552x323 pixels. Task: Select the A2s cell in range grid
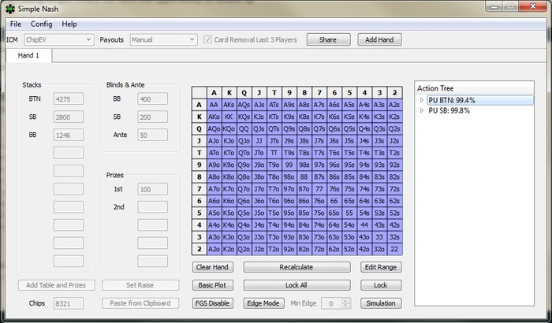pyautogui.click(x=394, y=105)
